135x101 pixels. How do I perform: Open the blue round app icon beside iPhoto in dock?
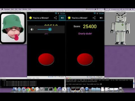pyautogui.click(x=87, y=89)
